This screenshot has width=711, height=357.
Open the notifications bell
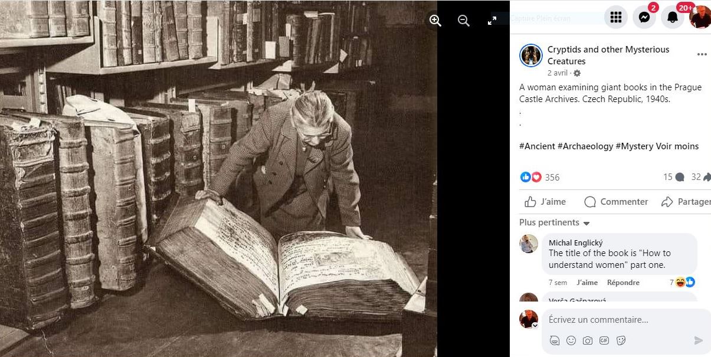[673, 17]
